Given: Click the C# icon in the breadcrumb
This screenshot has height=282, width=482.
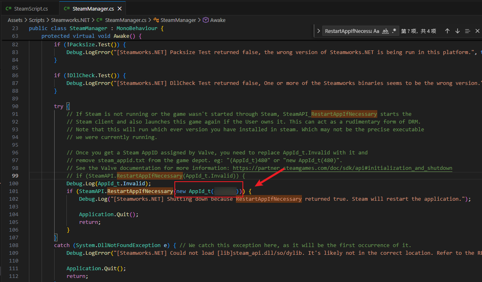Looking at the screenshot, I should (99, 20).
